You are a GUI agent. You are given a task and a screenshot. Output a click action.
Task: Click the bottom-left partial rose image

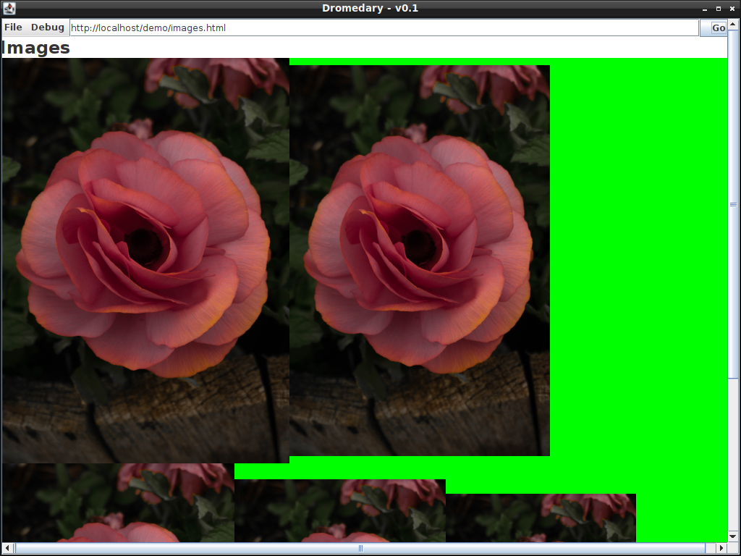(118, 502)
